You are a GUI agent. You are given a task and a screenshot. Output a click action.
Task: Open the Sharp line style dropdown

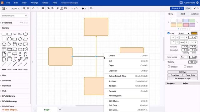point(184,33)
